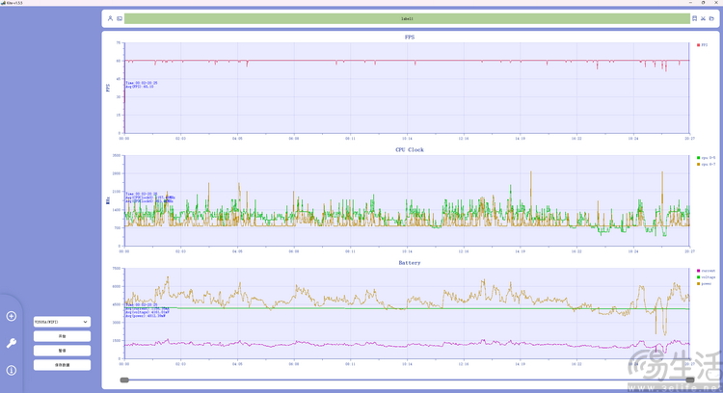Click the open folder icon at the top right
The height and width of the screenshot is (393, 723).
click(x=711, y=18)
